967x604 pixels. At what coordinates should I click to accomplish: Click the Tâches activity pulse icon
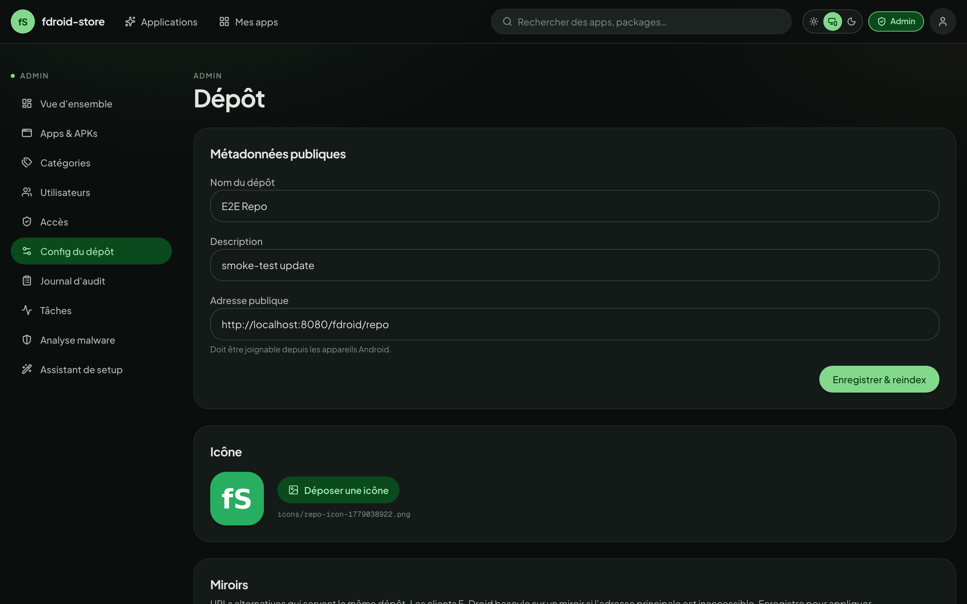27,310
